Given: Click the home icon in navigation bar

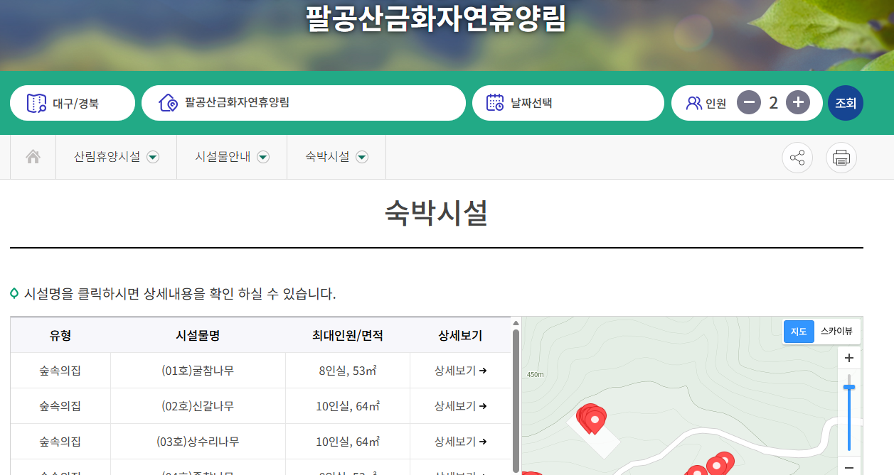Looking at the screenshot, I should click(x=33, y=157).
